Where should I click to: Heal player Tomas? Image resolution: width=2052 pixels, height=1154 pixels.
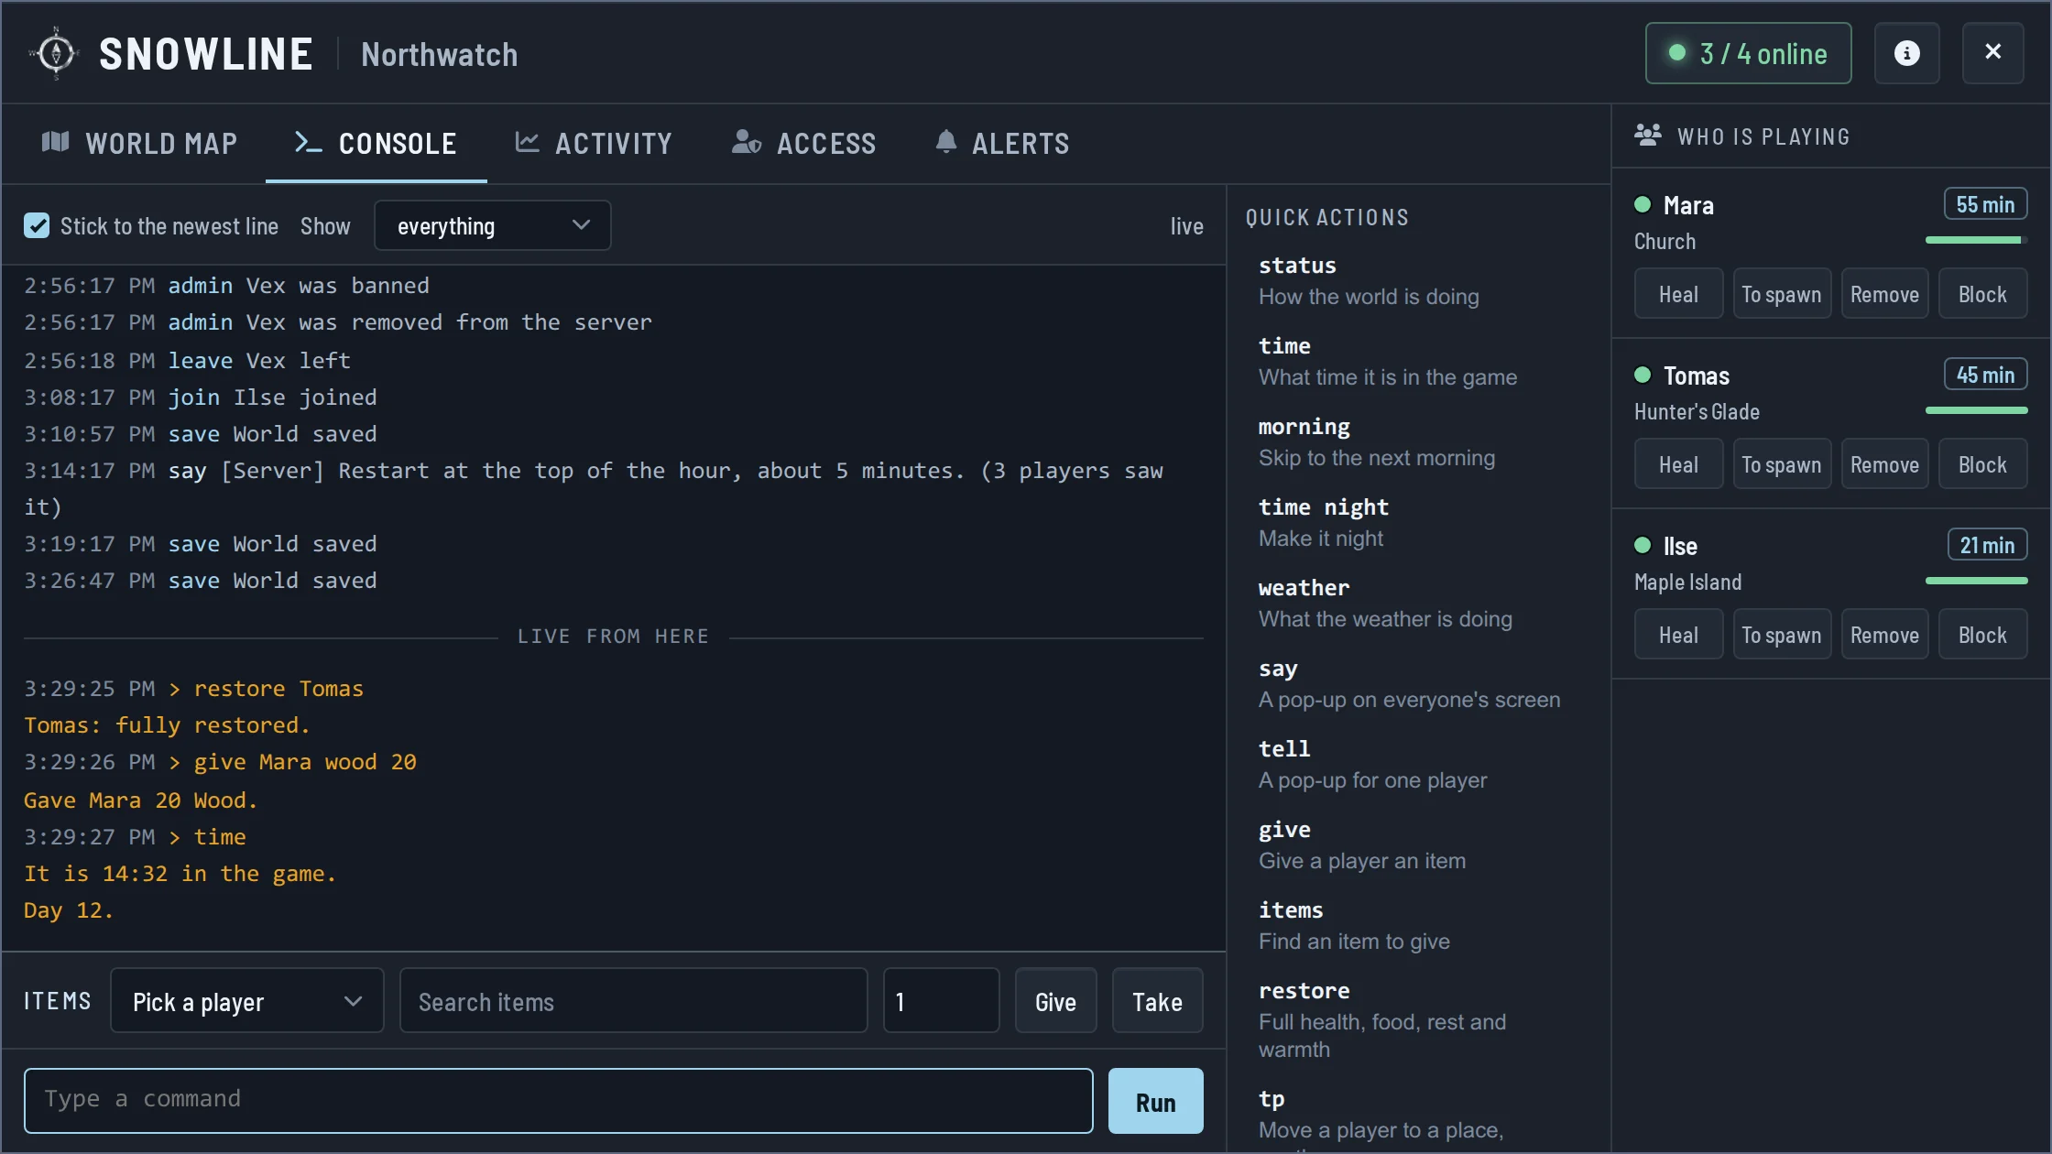[1678, 464]
